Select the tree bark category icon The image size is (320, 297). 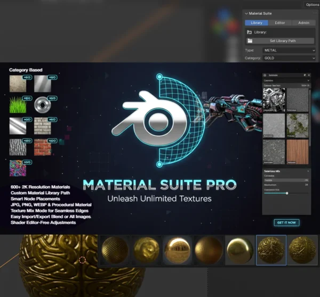[x=18, y=146]
